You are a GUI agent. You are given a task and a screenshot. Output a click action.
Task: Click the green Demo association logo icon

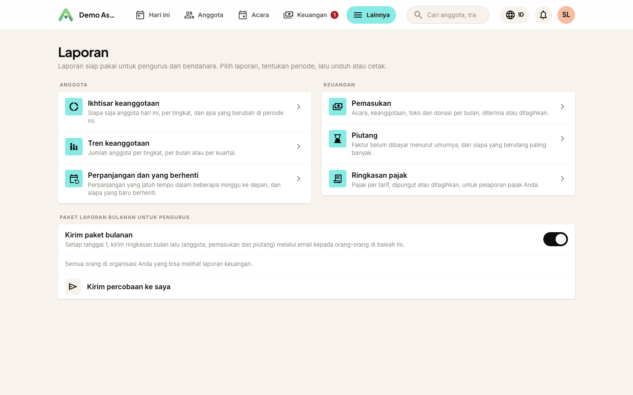tap(66, 15)
